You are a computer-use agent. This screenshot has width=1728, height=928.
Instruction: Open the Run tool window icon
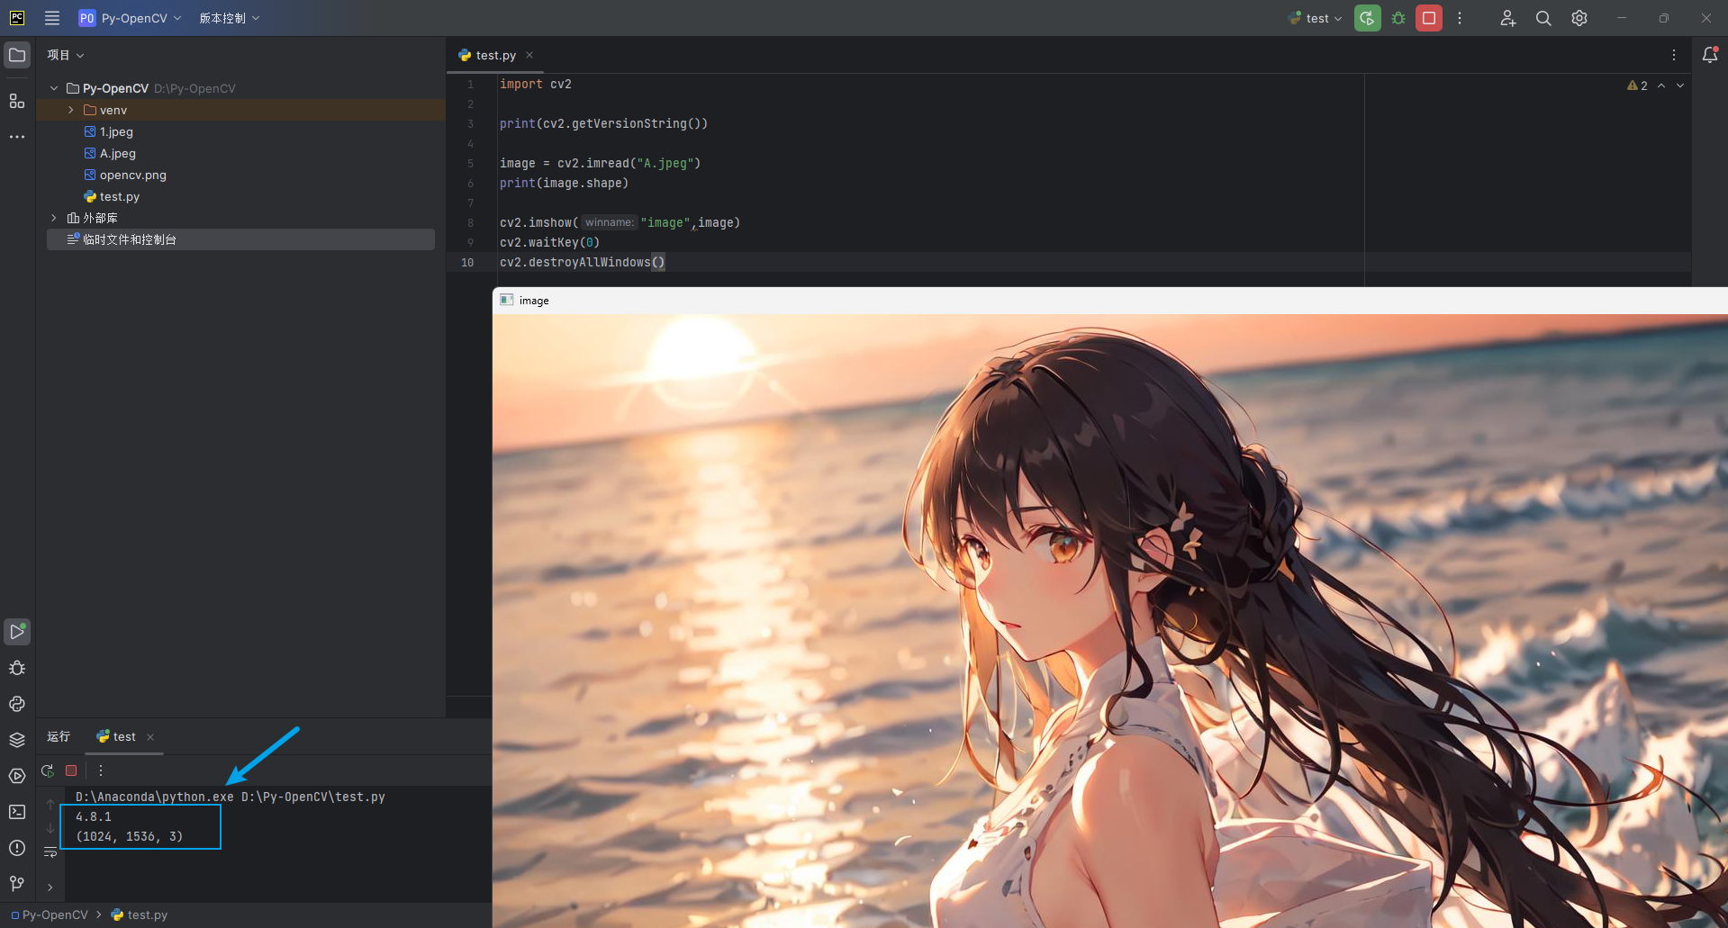17,632
